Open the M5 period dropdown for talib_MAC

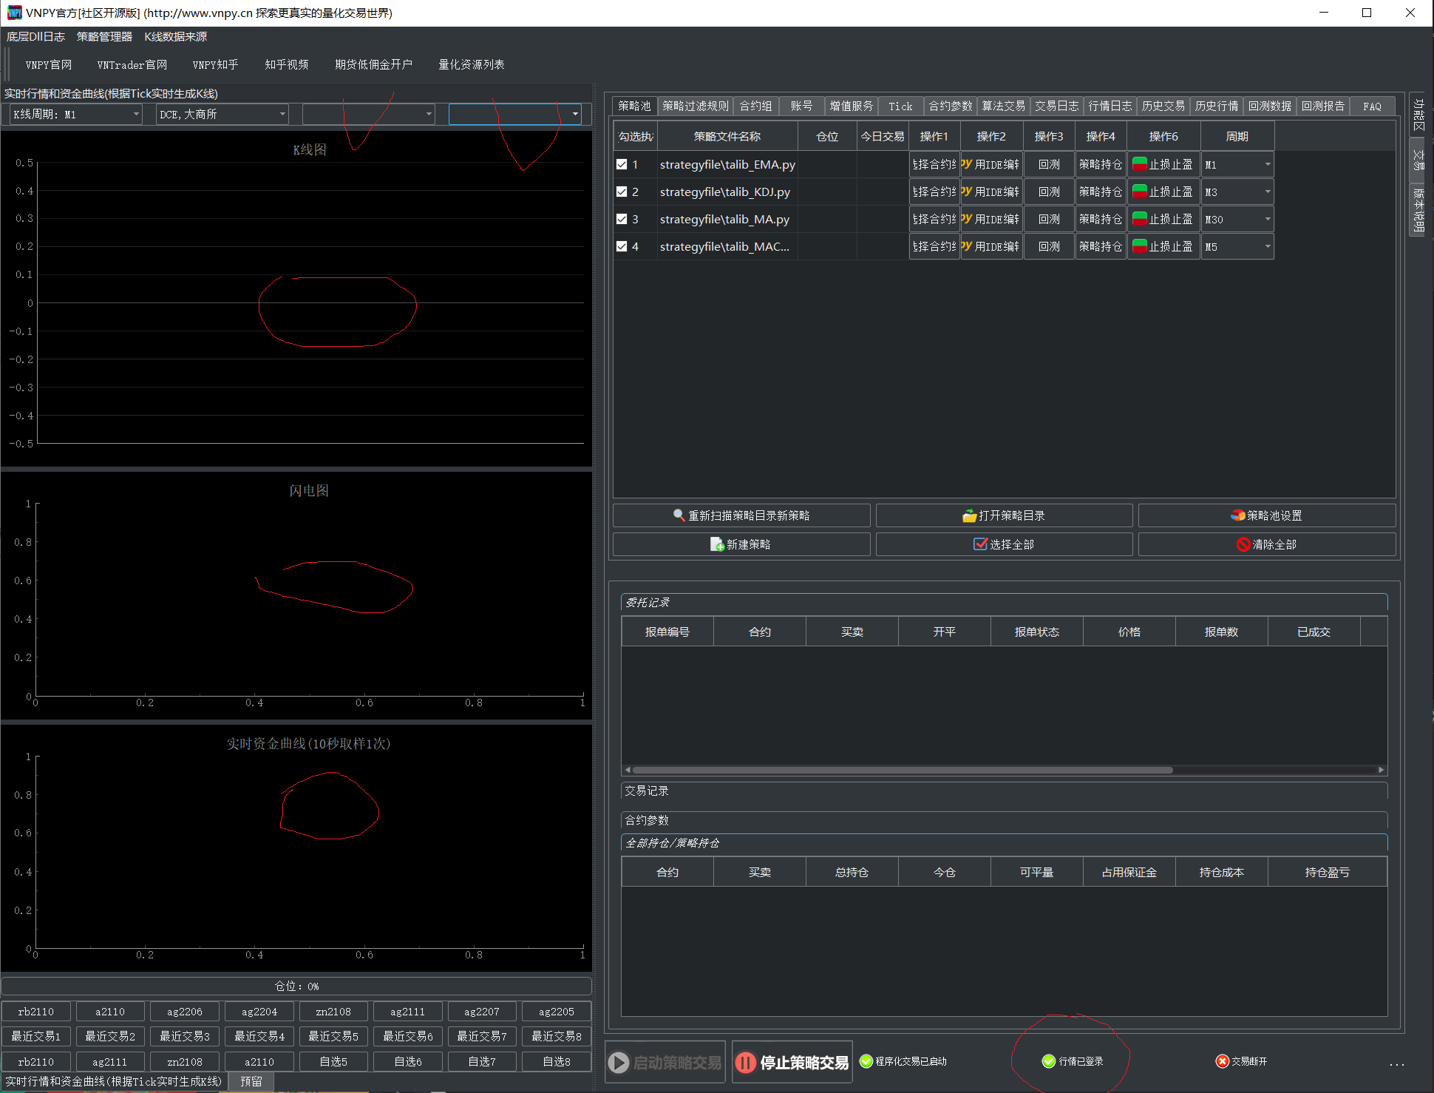point(1237,246)
